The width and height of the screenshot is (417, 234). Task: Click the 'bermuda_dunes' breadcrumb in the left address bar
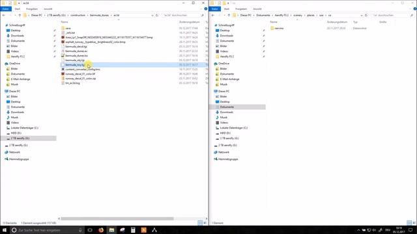pyautogui.click(x=100, y=16)
